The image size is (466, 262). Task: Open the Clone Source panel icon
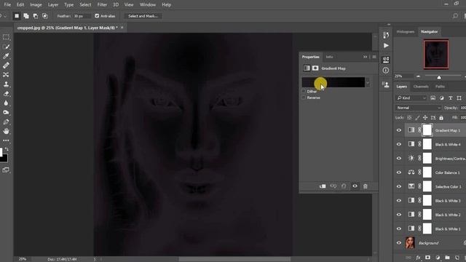pyautogui.click(x=386, y=84)
